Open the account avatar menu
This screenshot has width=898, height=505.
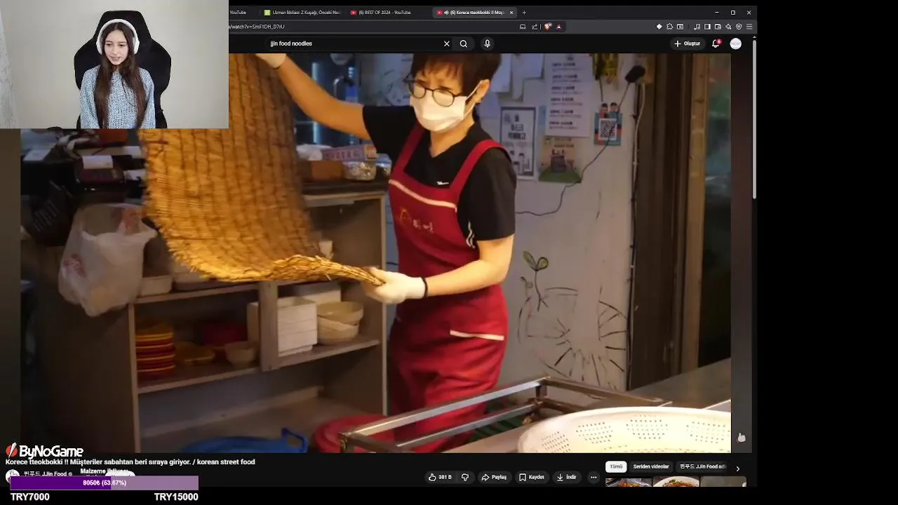click(x=735, y=43)
